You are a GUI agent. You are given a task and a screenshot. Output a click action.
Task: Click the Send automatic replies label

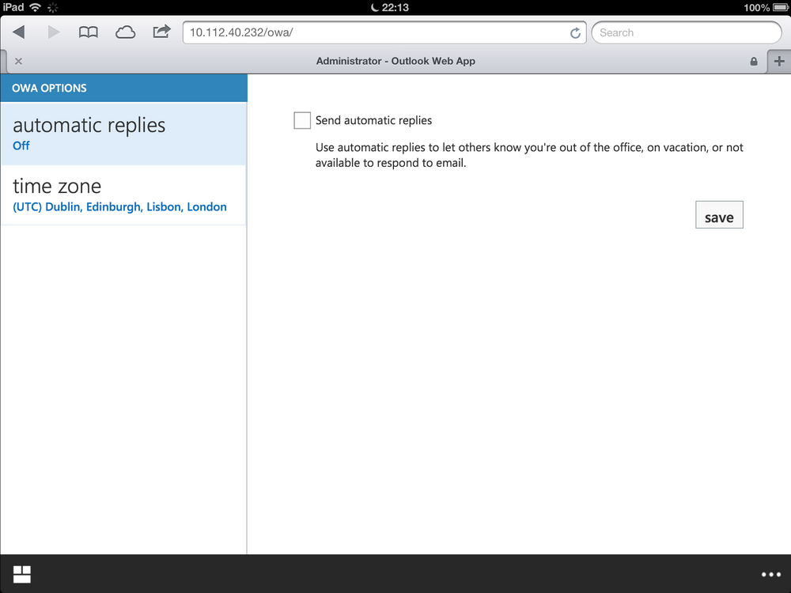(x=374, y=120)
